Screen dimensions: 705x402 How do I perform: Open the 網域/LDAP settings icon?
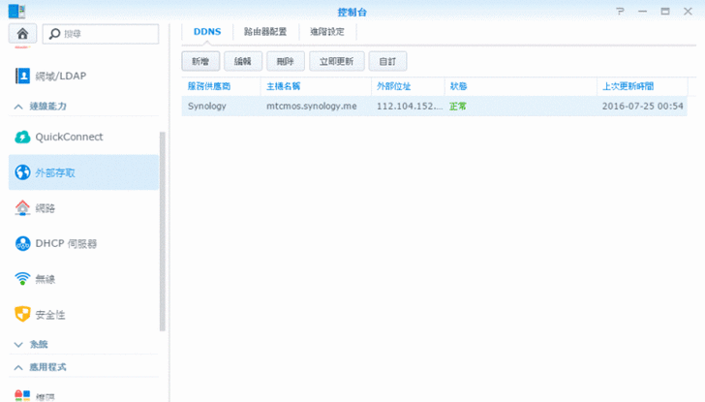click(22, 76)
